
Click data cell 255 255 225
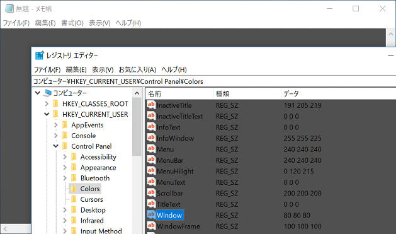(302, 138)
